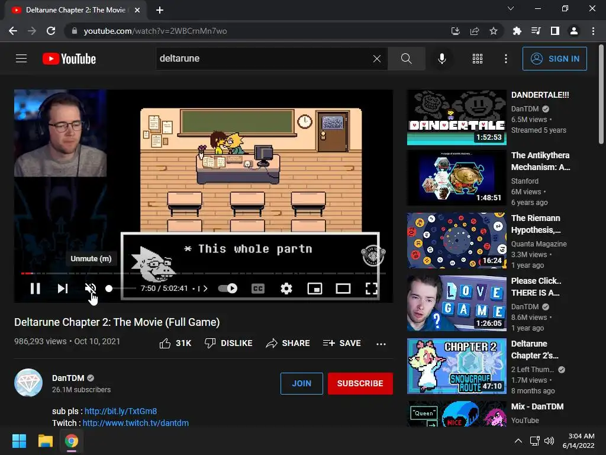Viewport: 606px width, 455px height.
Task: Open the video settings gear
Action: coord(286,289)
